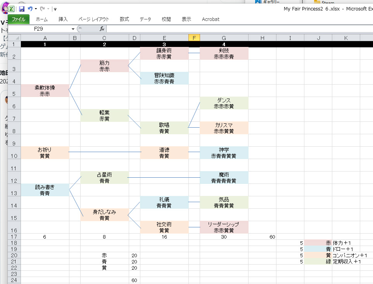The width and height of the screenshot is (373, 284).
Task: Select the 定期収入+1 cell
Action: point(346,261)
